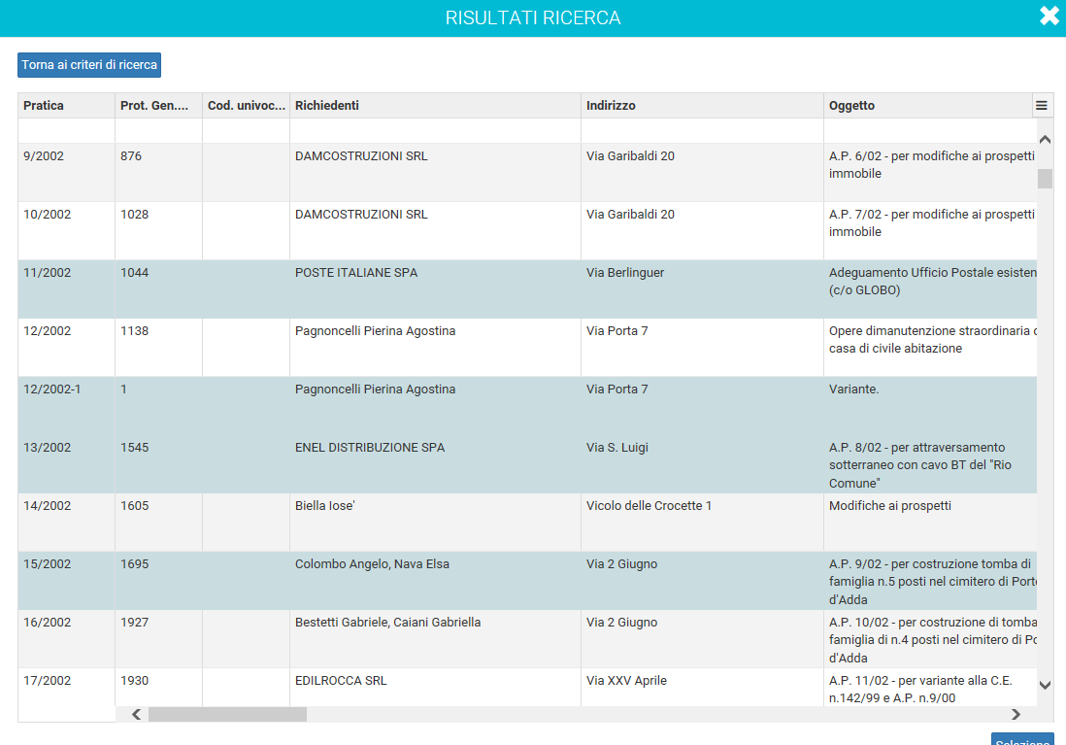Click the Torna ai criteri di ricerca button

pos(89,65)
